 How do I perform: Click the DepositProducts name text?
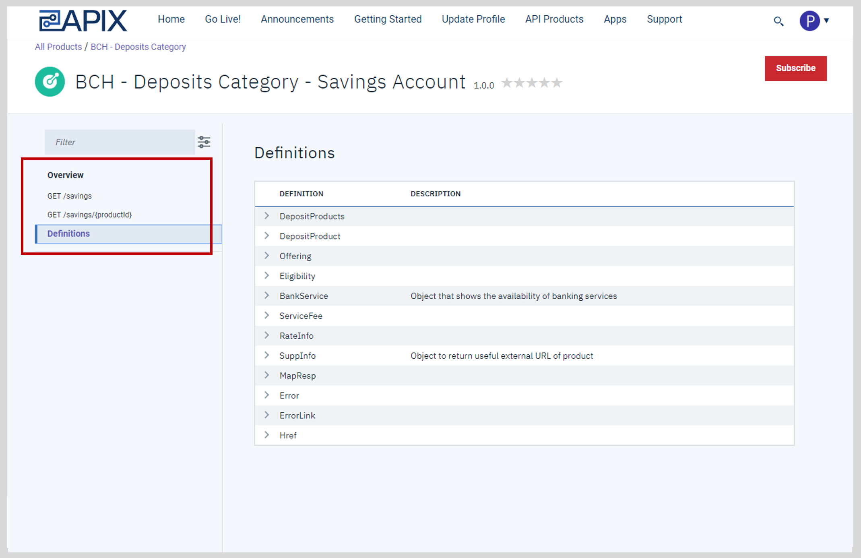click(312, 216)
